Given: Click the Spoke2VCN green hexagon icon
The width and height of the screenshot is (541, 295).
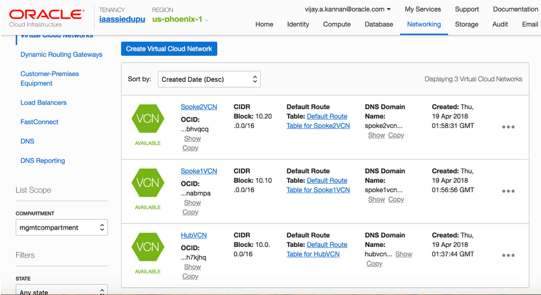Looking at the screenshot, I should pyautogui.click(x=148, y=118).
